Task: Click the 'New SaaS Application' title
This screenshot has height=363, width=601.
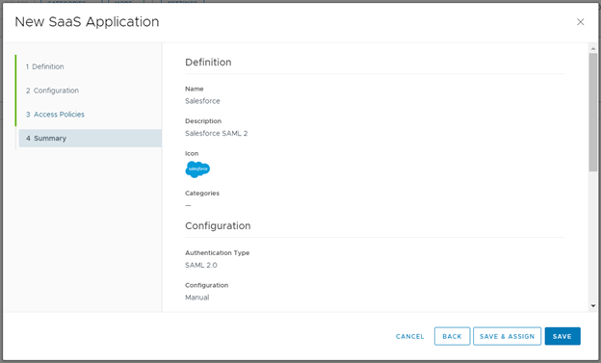Action: (87, 22)
